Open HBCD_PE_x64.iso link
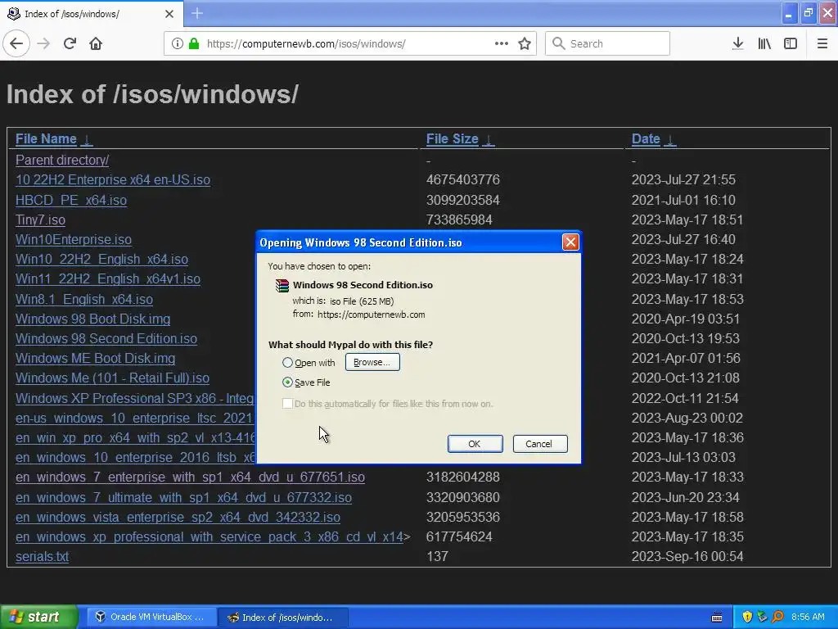The image size is (838, 629). (x=71, y=200)
